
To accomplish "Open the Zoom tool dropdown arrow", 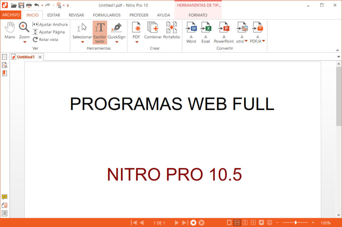I will pos(25,42).
